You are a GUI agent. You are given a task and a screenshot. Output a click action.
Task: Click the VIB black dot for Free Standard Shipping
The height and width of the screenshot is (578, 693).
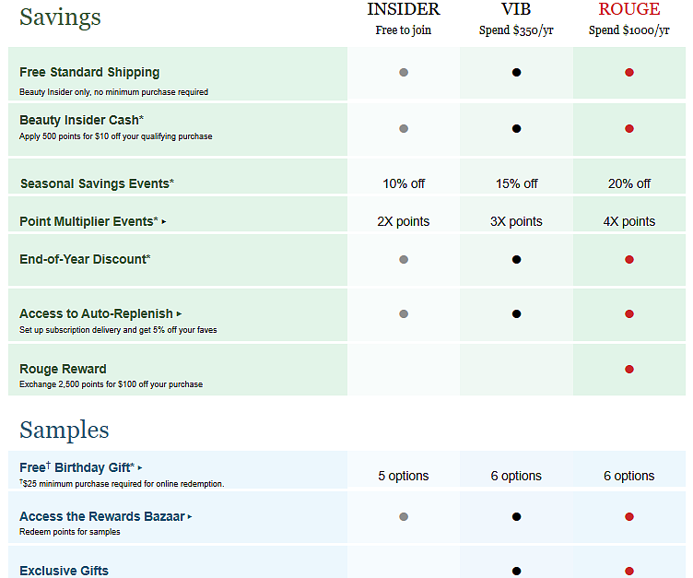coord(516,73)
